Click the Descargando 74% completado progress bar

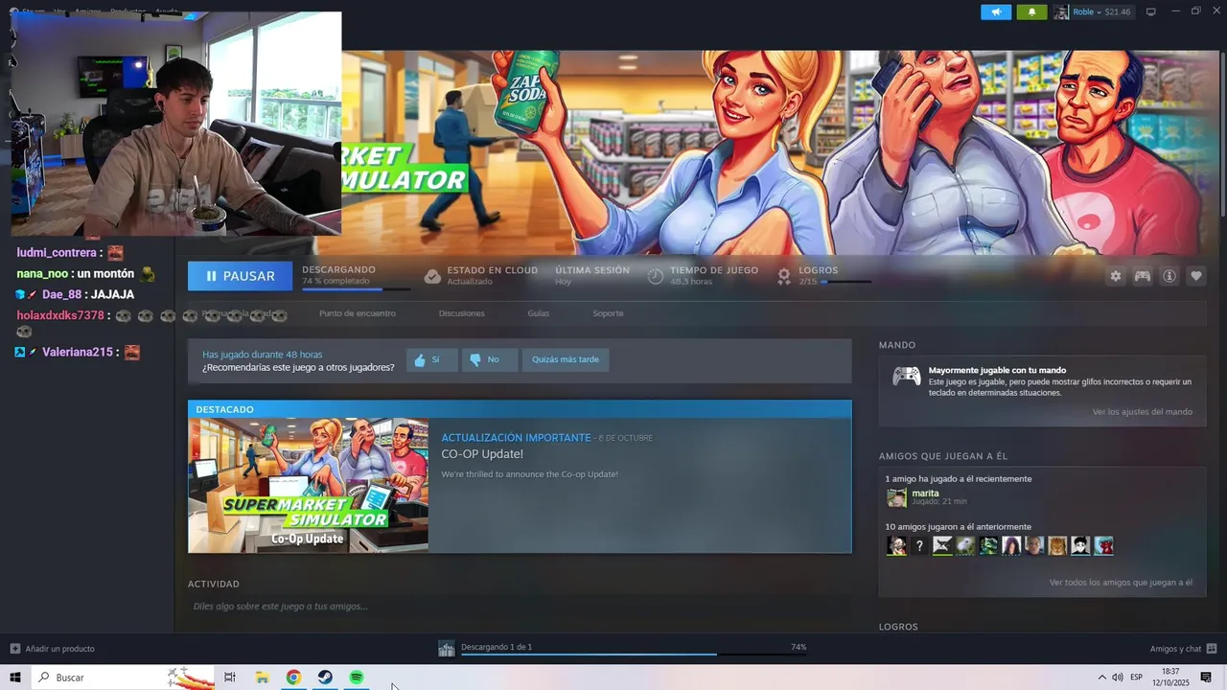pyautogui.click(x=356, y=288)
